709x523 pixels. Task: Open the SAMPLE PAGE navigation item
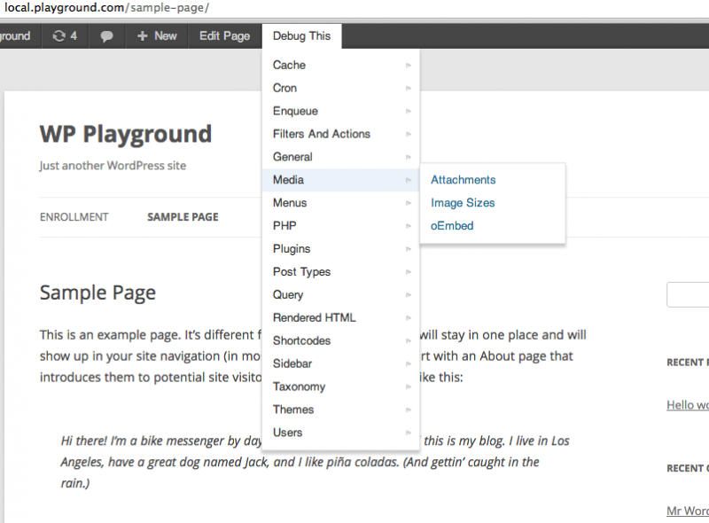pos(183,216)
